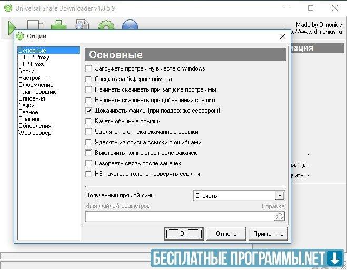
Task: Click Universal Share Downloader title bar app icon
Action: coord(8,8)
